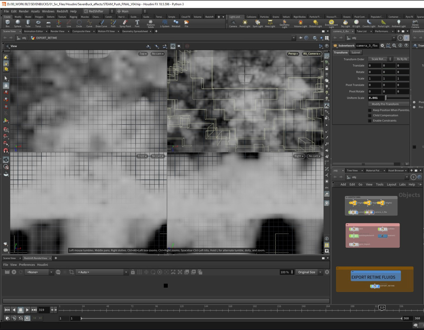
Task: Click the Uniform Scale value field
Action: pos(376,98)
